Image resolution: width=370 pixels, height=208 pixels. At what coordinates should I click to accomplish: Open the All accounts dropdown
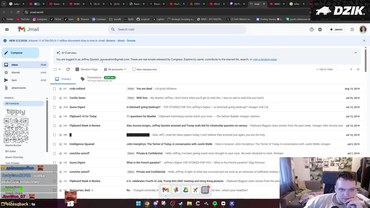pyautogui.click(x=115, y=69)
